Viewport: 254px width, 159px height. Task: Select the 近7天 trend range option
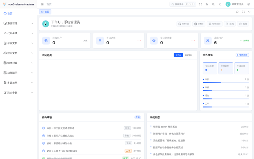178,55
